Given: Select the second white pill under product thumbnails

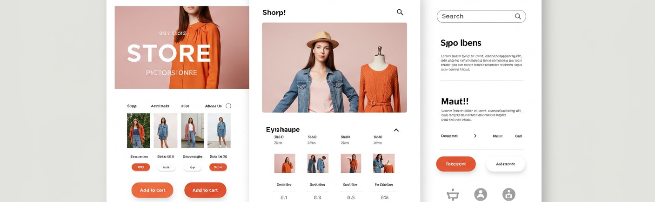Looking at the screenshot, I should (x=193, y=167).
